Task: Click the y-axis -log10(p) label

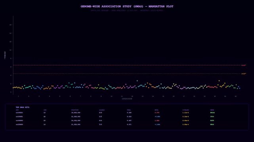Action: tap(5, 55)
